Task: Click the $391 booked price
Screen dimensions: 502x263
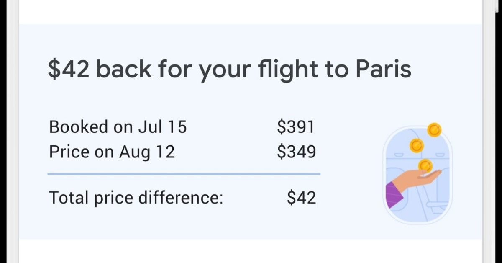Action: [x=296, y=127]
